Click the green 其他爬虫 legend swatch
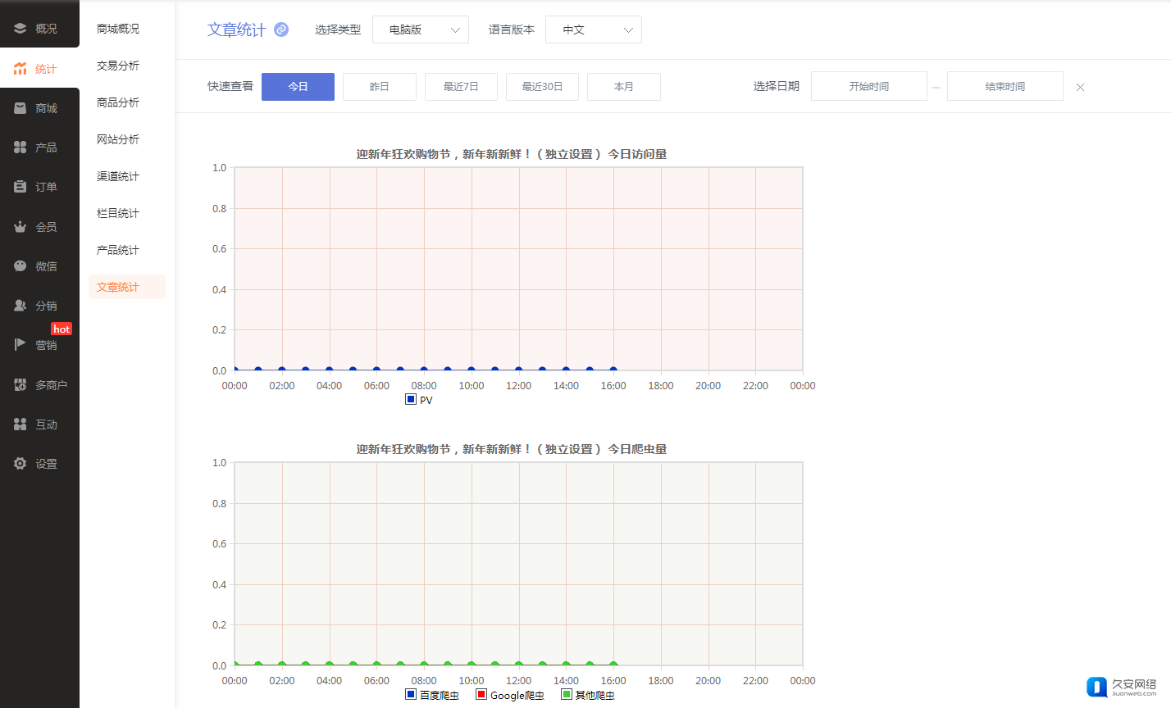1171x708 pixels. point(566,695)
